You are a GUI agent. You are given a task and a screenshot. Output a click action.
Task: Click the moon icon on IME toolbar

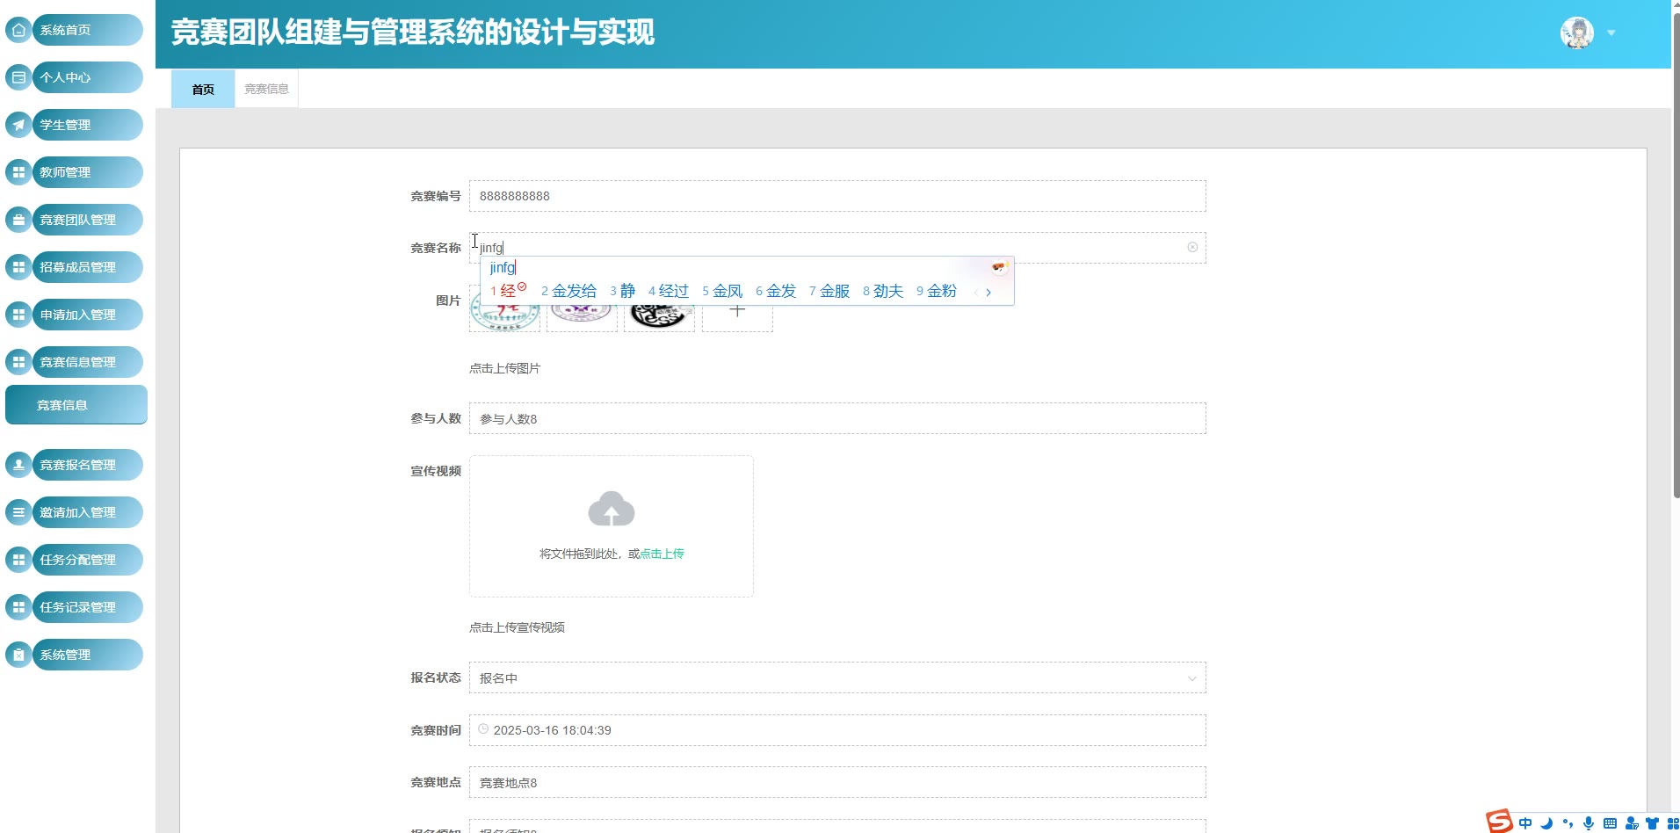coord(1546,823)
